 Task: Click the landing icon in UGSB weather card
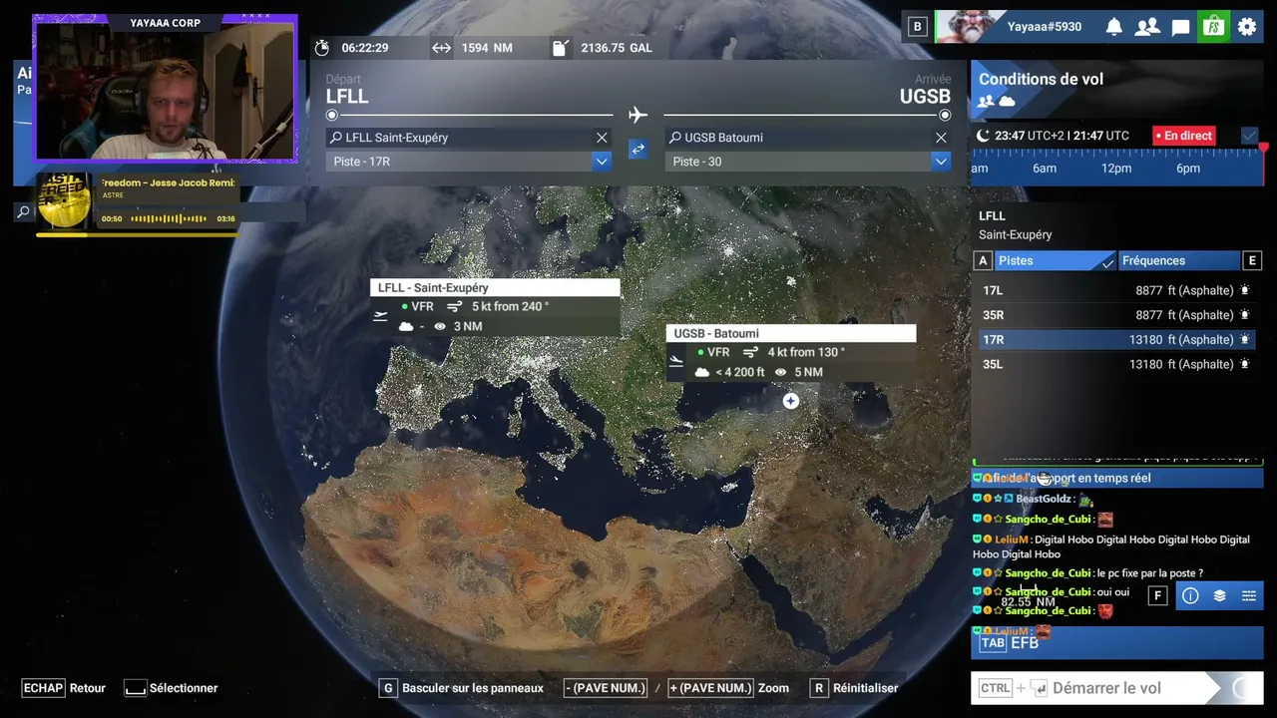coord(676,361)
